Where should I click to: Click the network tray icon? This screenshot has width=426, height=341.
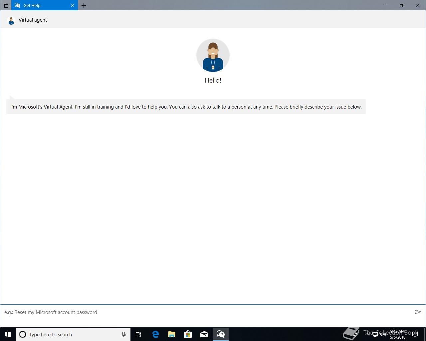[375, 334]
